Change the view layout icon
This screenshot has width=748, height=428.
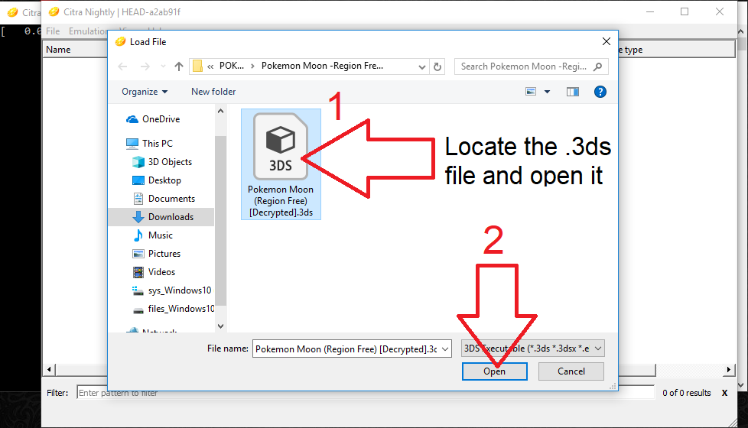point(531,92)
